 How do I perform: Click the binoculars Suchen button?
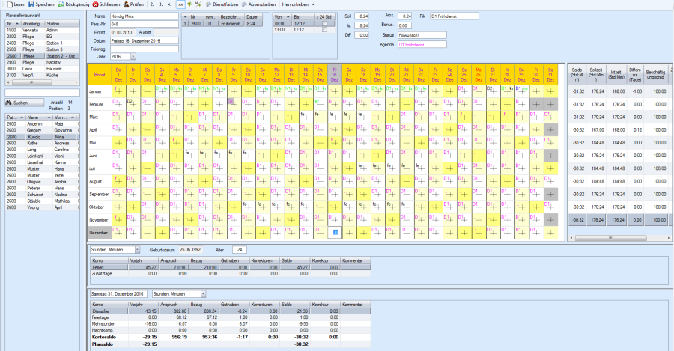[19, 102]
